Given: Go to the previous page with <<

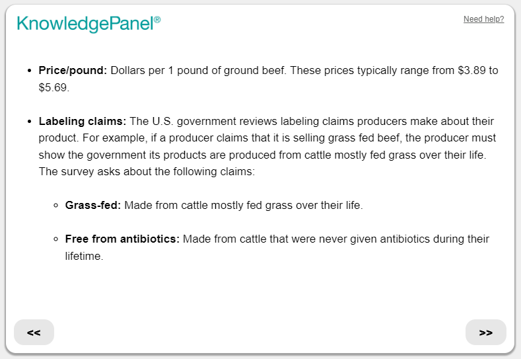Looking at the screenshot, I should (x=34, y=333).
